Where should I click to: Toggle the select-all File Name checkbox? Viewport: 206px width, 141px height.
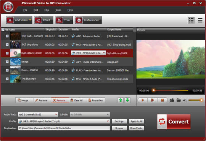coord(3,30)
